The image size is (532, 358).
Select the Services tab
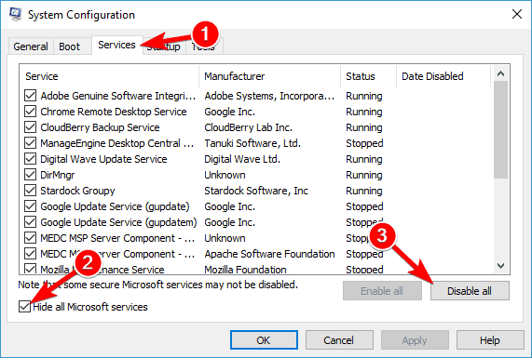(116, 45)
